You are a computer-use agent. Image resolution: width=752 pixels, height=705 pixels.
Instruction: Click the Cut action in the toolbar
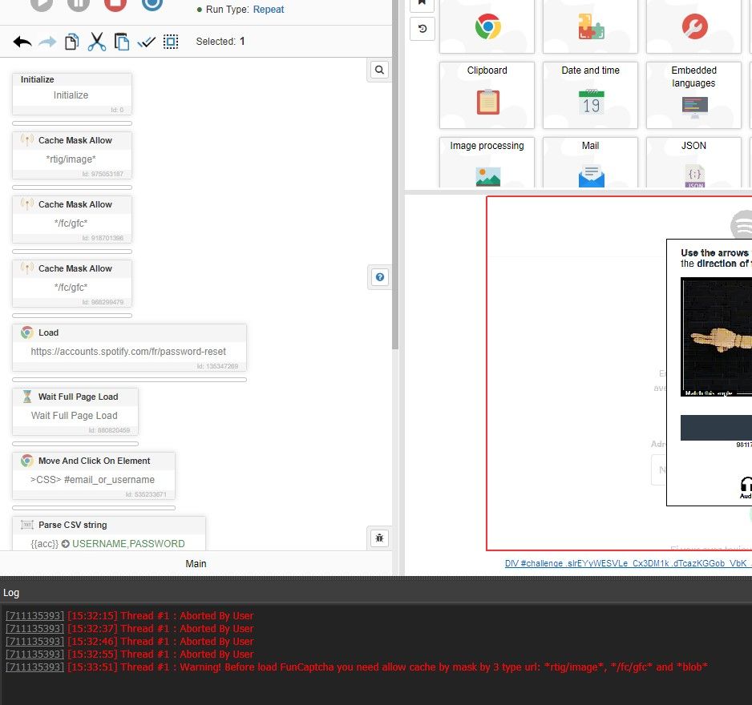click(x=95, y=41)
